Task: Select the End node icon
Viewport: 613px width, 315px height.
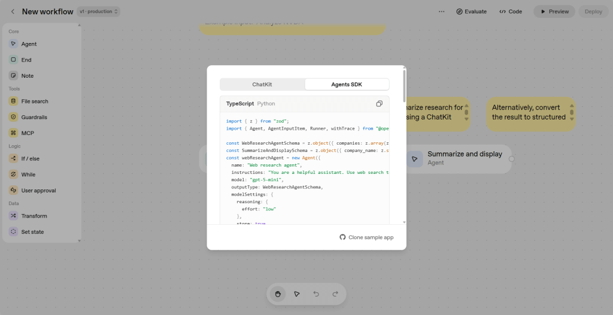Action: 13,60
